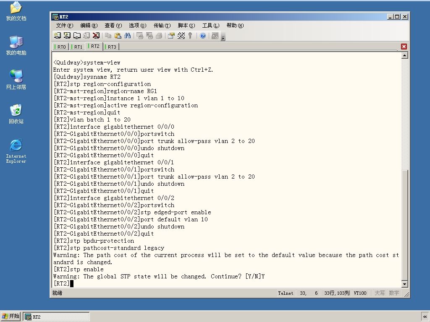Click the Paste clipboard icon
Image resolution: width=430 pixels, height=322 pixels.
pos(118,36)
